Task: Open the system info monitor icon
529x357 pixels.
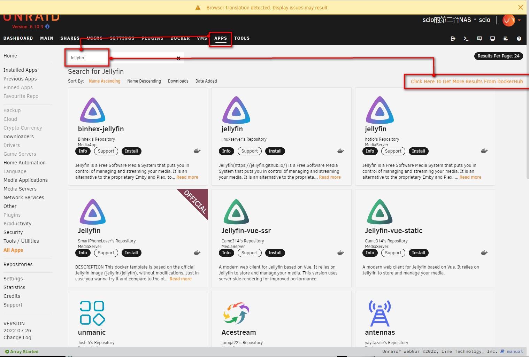Action: point(492,39)
